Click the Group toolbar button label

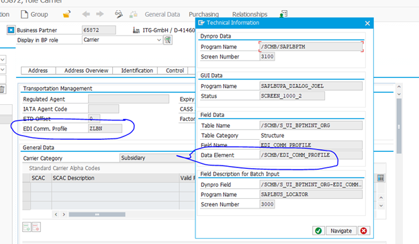coord(39,14)
